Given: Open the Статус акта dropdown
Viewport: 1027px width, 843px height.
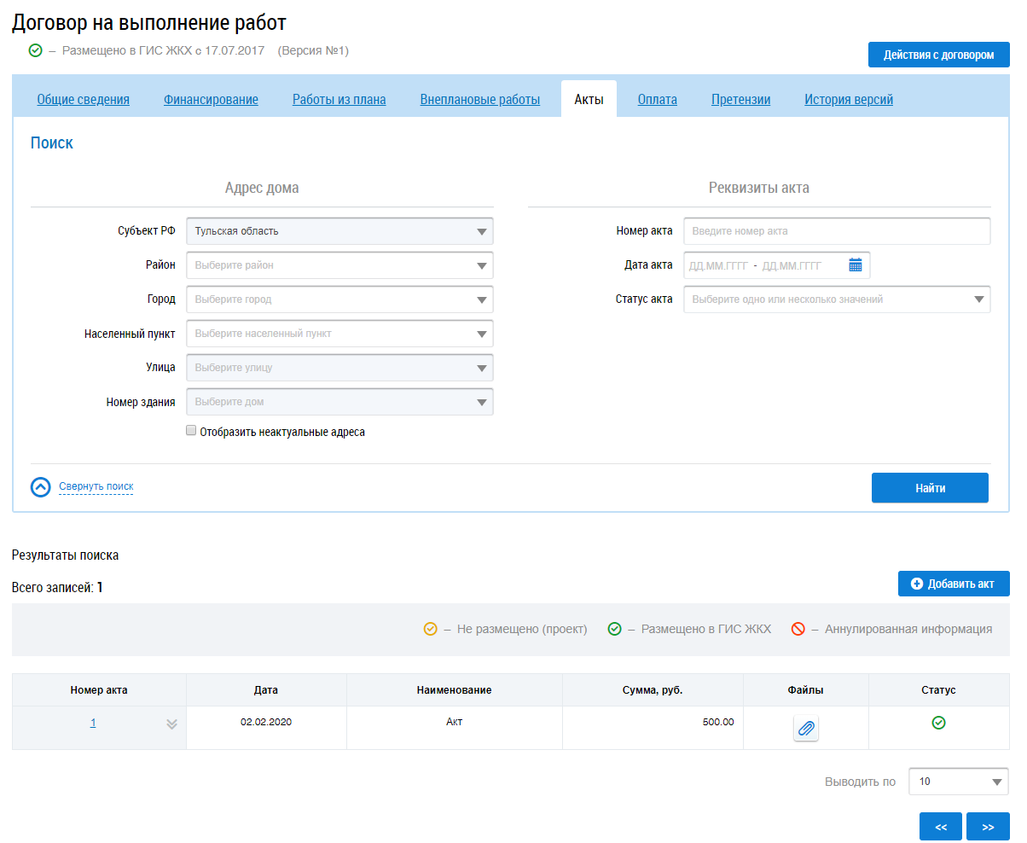Looking at the screenshot, I should click(836, 299).
